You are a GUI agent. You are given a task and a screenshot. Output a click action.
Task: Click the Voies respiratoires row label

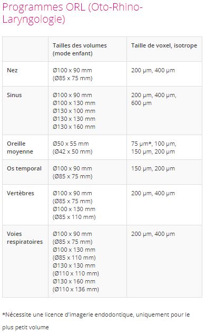tap(25, 237)
